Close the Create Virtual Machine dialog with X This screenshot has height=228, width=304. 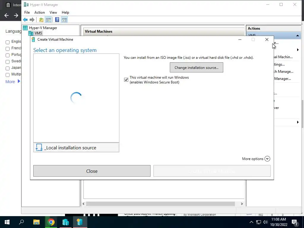[267, 39]
